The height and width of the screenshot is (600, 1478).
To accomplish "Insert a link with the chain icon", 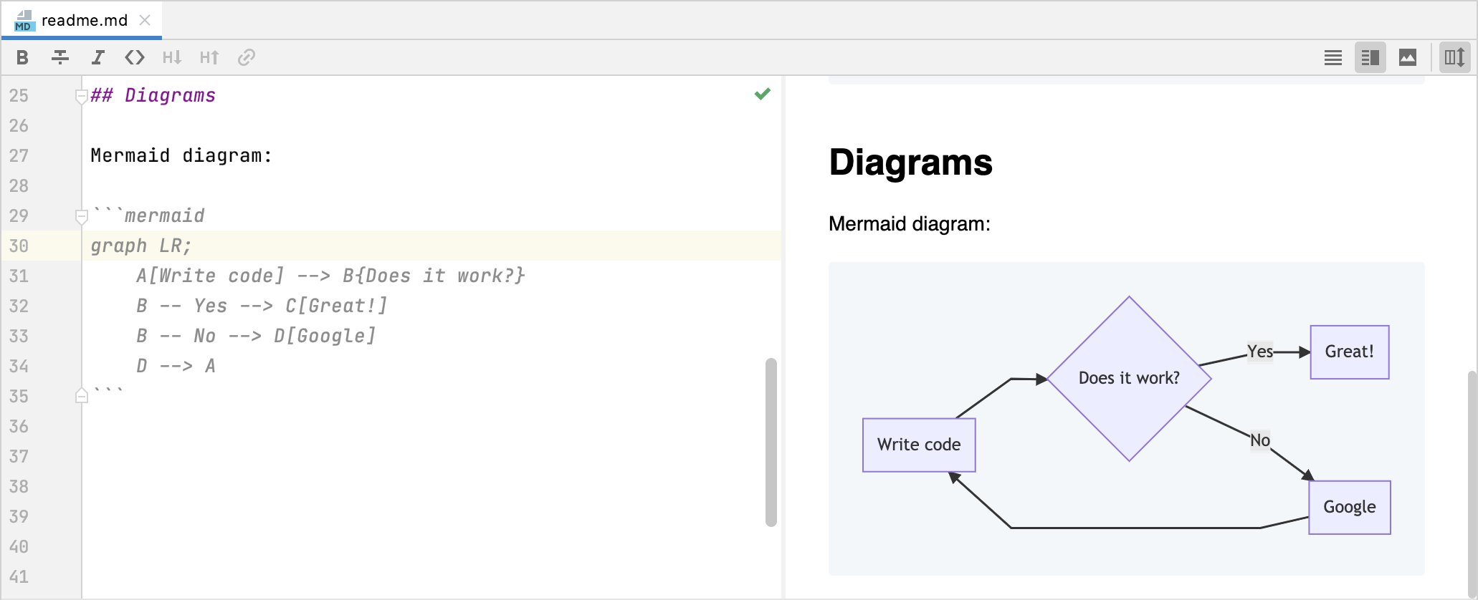I will pyautogui.click(x=247, y=57).
